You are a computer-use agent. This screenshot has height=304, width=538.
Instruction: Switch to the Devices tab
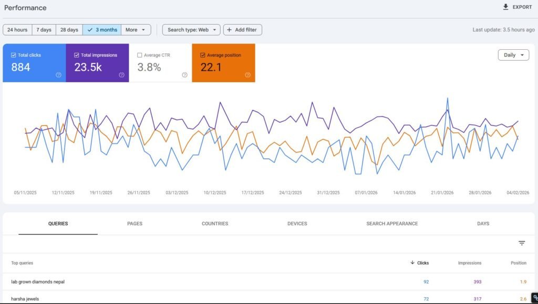click(x=297, y=224)
